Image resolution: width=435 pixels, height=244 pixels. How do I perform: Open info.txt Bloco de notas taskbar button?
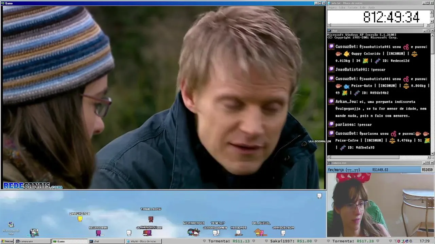coord(143,241)
